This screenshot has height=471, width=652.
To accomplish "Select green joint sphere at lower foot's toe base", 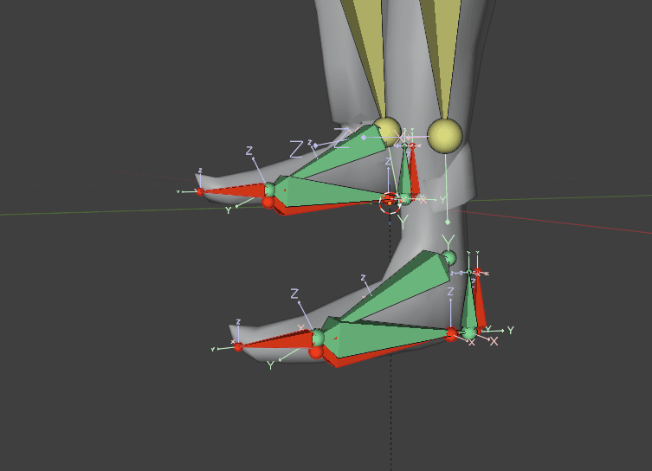I will (x=318, y=338).
